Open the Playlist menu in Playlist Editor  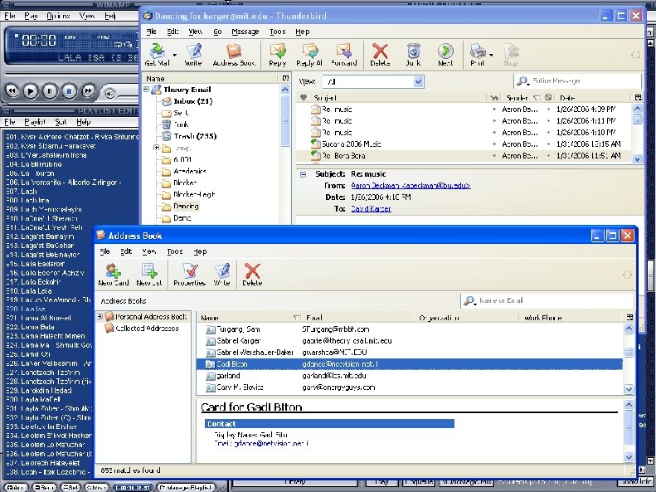(x=34, y=122)
